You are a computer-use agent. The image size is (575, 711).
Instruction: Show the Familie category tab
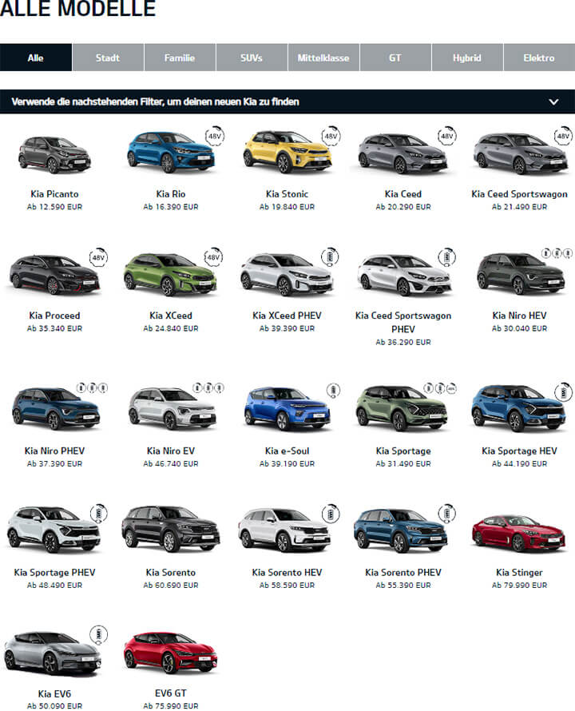coord(180,58)
